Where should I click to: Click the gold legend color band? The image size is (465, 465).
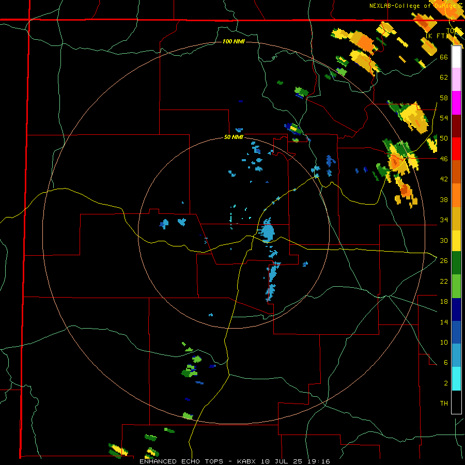tap(456, 219)
